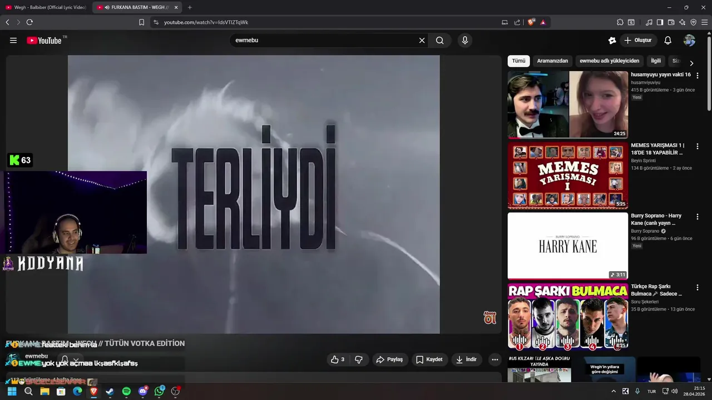The height and width of the screenshot is (400, 712).
Task: Open the Windows Start menu
Action: [12, 391]
